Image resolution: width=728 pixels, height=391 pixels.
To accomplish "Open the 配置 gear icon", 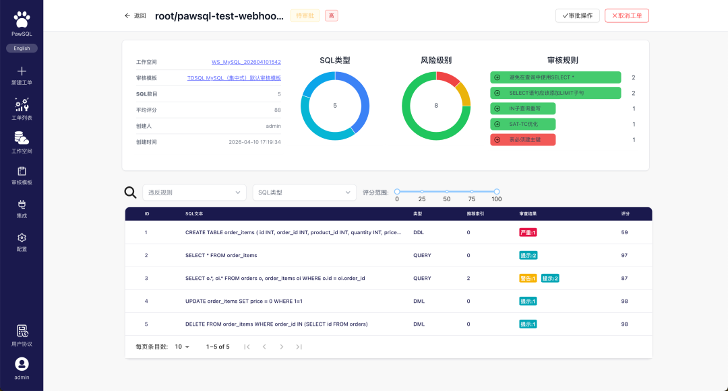I will [x=22, y=238].
